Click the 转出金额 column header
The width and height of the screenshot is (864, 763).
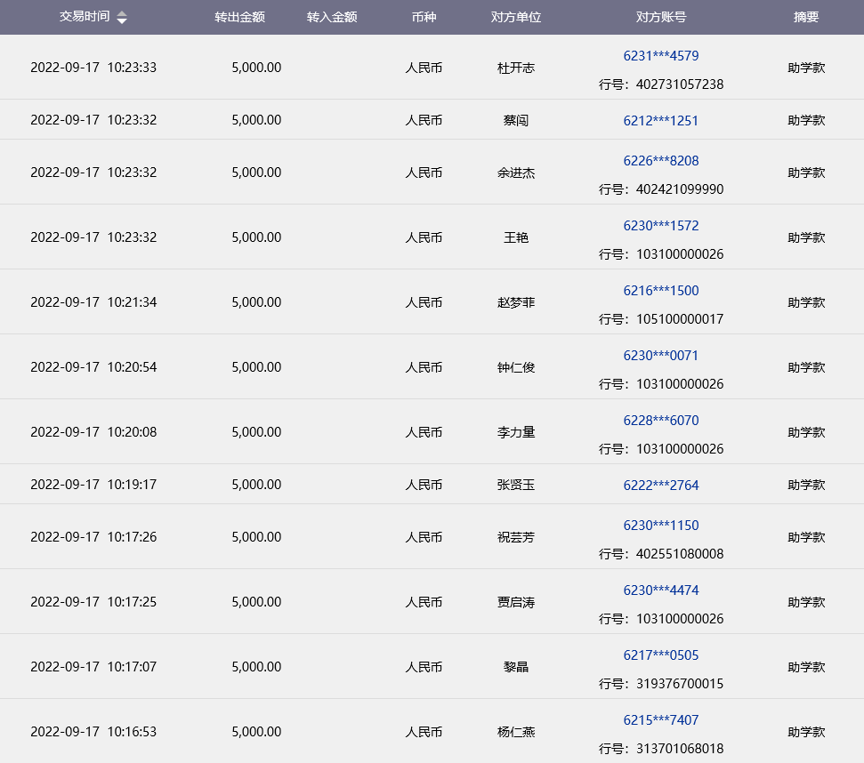[239, 18]
